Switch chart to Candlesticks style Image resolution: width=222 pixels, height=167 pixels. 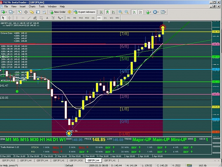click(x=107, y=12)
